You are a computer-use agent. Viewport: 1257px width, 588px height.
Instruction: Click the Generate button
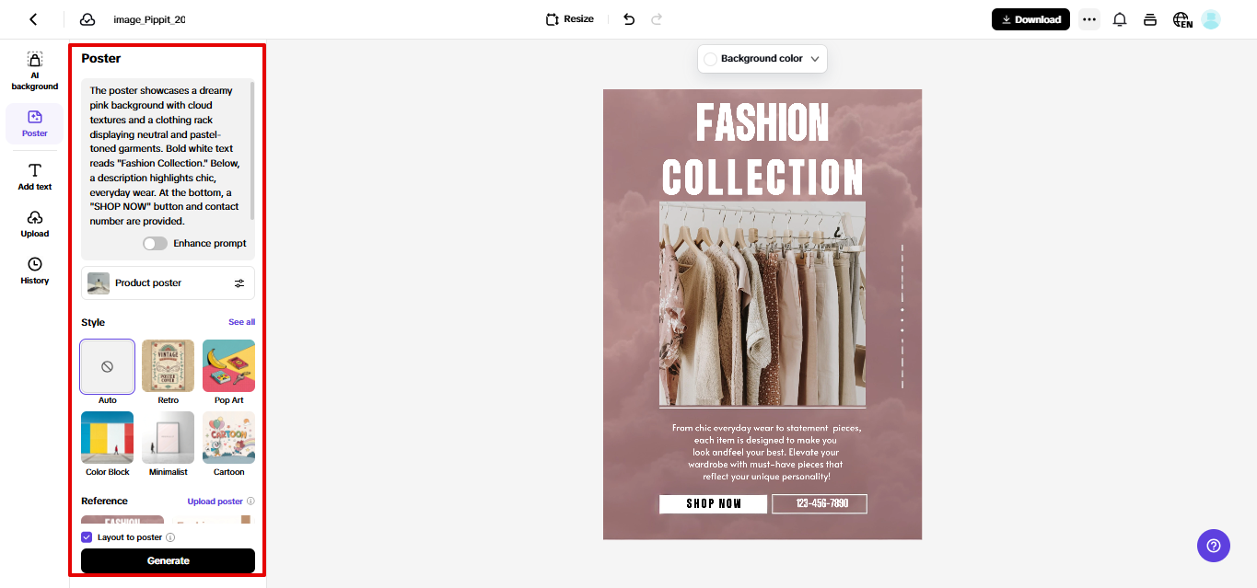(x=168, y=560)
